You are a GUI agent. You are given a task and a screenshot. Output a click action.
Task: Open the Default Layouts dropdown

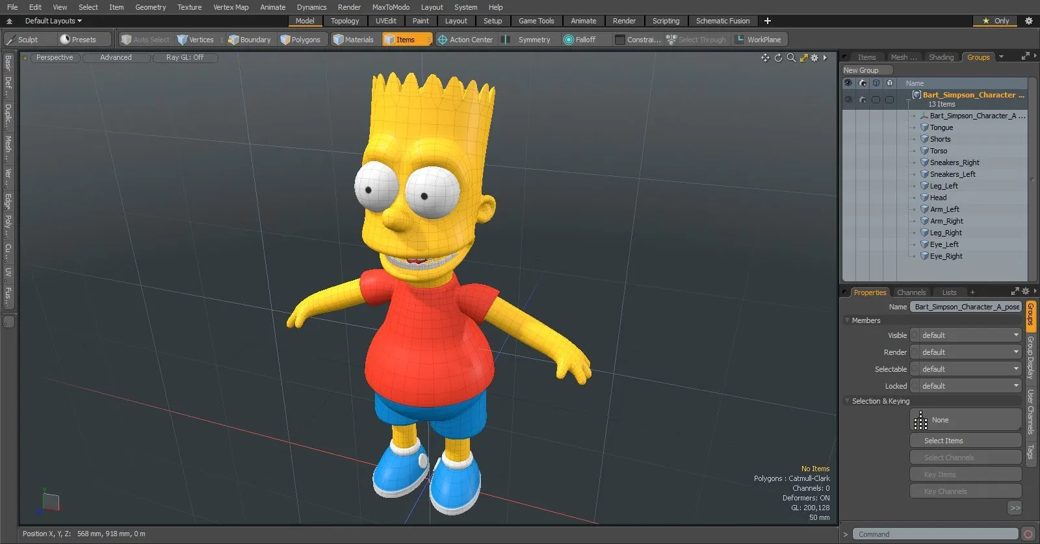[53, 21]
